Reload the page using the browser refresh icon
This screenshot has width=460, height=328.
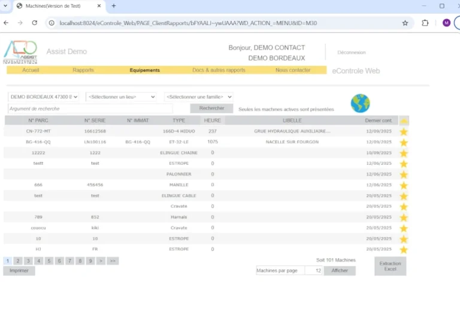click(x=35, y=23)
